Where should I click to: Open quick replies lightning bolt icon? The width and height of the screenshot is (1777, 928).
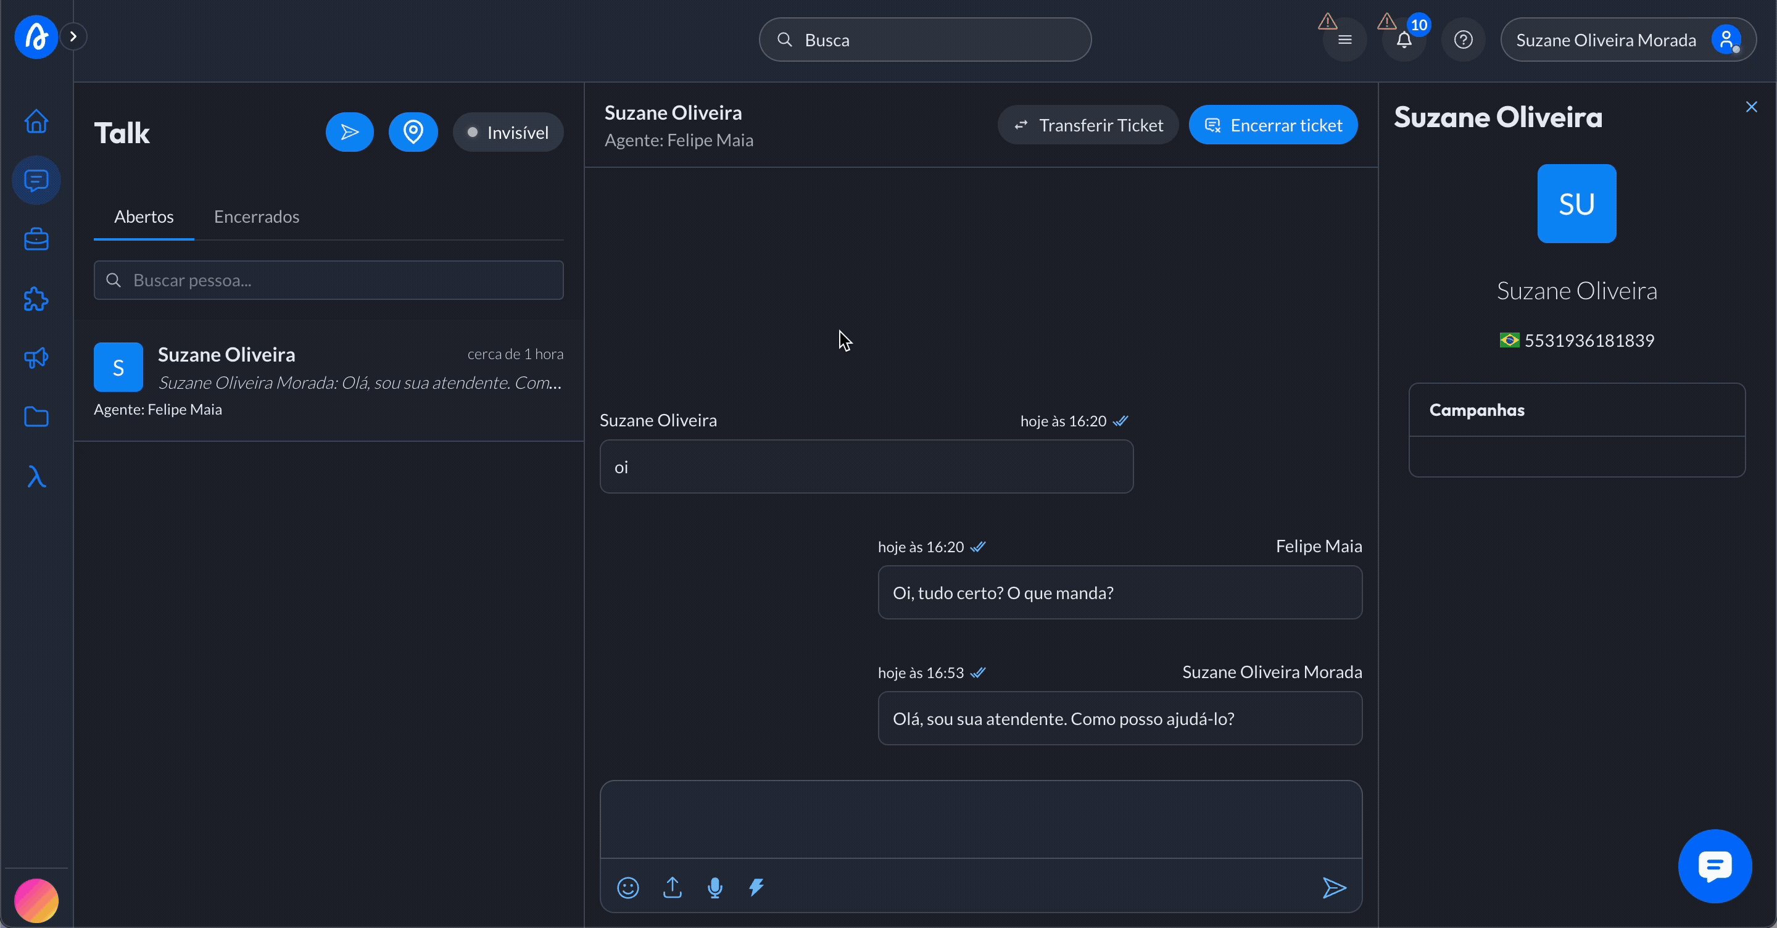[x=756, y=887]
